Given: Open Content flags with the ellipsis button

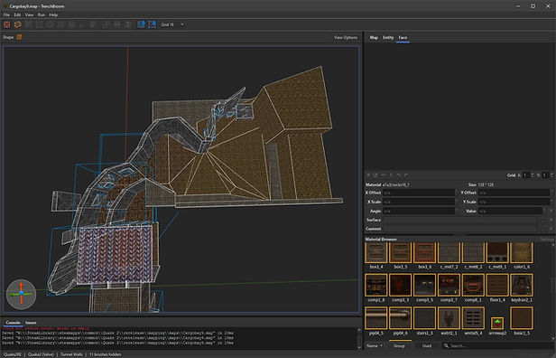Looking at the screenshot, I should pos(542,229).
